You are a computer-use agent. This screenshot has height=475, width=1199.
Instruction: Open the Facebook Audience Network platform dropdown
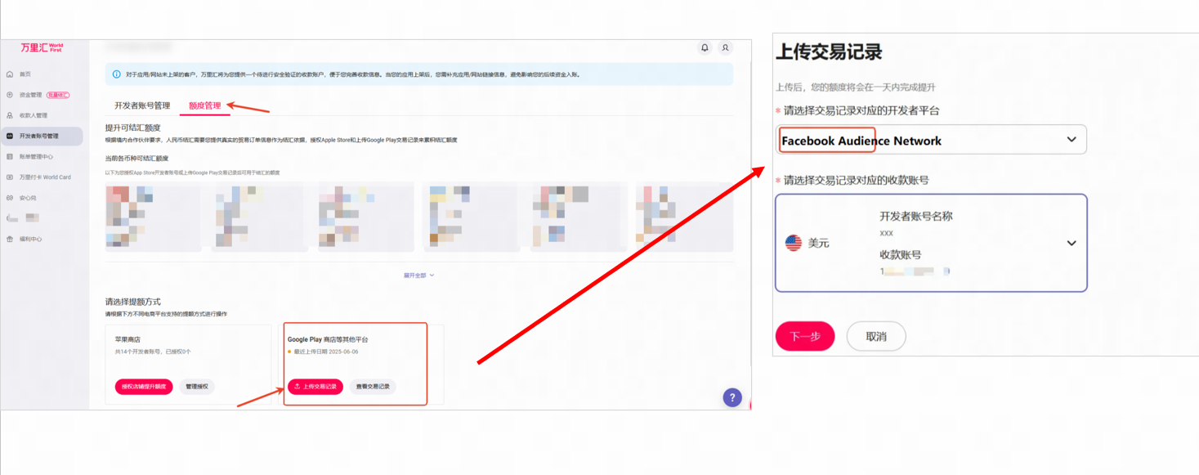coord(931,141)
